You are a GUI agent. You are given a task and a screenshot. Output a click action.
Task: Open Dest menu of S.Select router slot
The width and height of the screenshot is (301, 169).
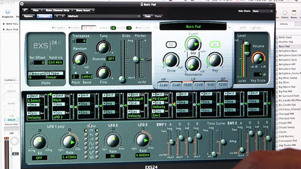tap(33, 96)
